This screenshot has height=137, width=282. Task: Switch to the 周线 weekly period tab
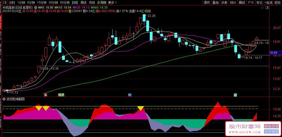pos(83,2)
